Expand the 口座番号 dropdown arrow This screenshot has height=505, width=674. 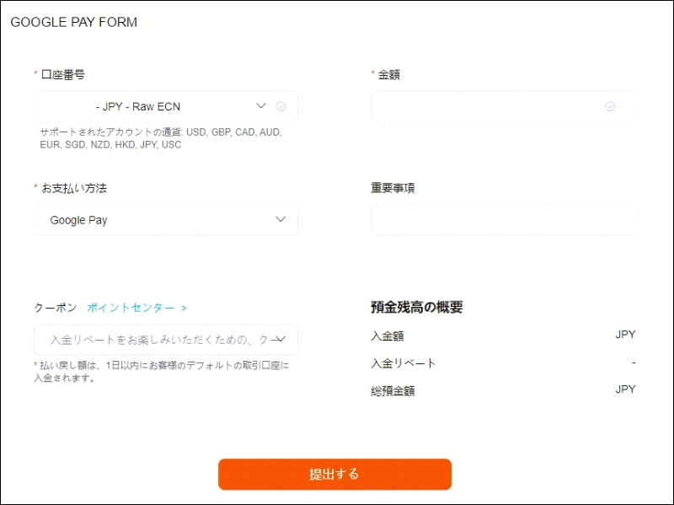tap(261, 105)
